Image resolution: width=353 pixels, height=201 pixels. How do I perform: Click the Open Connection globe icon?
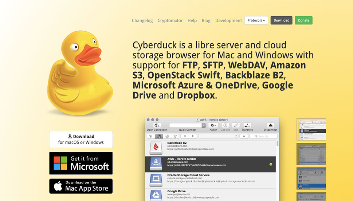point(157,125)
